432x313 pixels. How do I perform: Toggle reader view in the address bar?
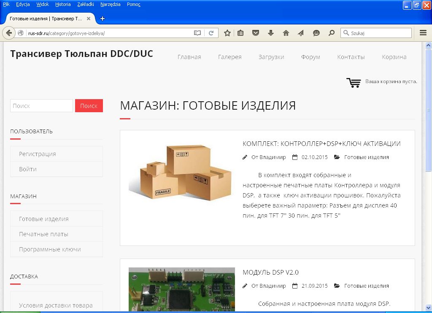tap(197, 33)
